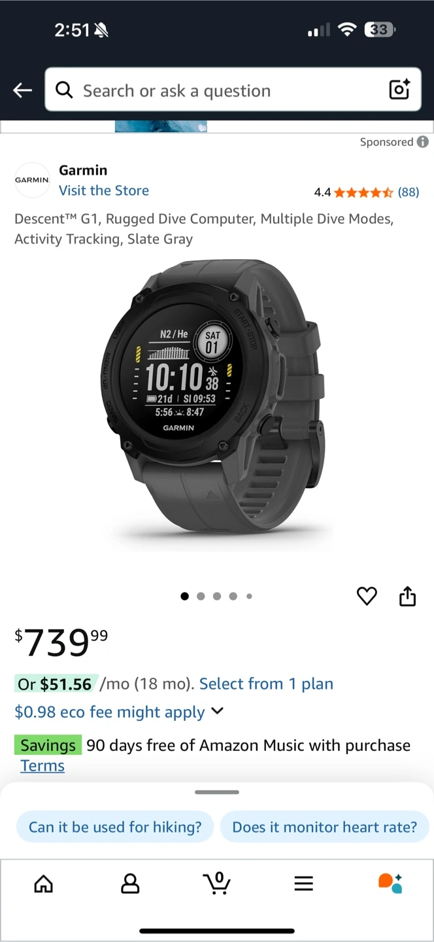Select the fourth image dot
Viewport: 434px width, 942px height.
coord(233,596)
